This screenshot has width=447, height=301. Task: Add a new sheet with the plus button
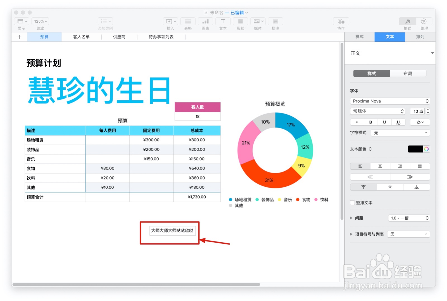[19, 37]
